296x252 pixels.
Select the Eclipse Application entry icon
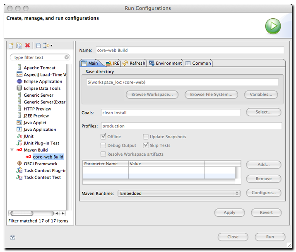tap(19, 81)
